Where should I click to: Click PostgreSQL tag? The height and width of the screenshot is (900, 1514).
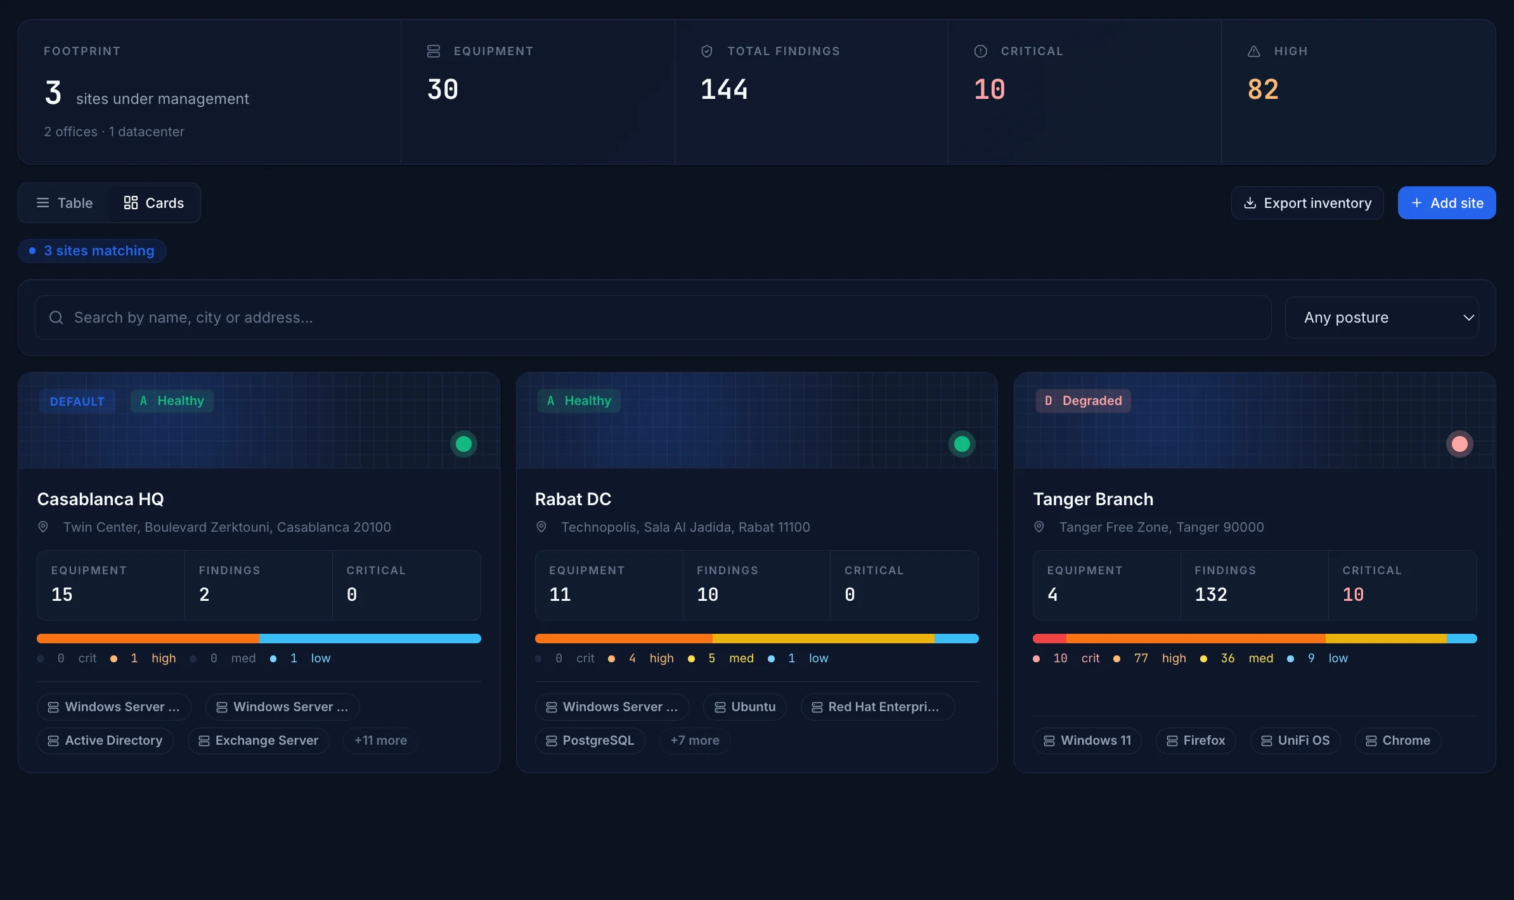coord(590,740)
